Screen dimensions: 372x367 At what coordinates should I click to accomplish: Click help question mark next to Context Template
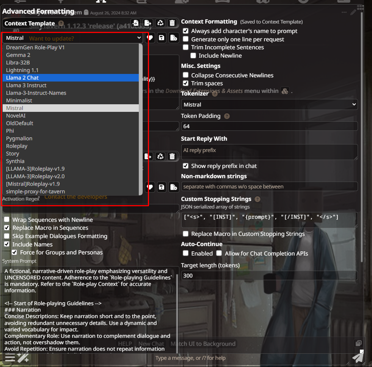coord(61,23)
